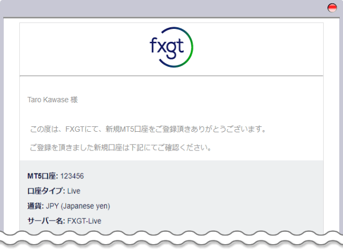
Task: Select the 通貨 value JPY (Japanese yen)
Action: point(78,206)
